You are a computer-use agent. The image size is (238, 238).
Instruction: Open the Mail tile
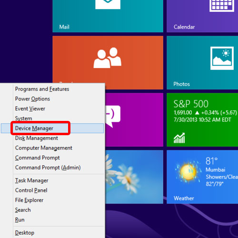coord(108,16)
